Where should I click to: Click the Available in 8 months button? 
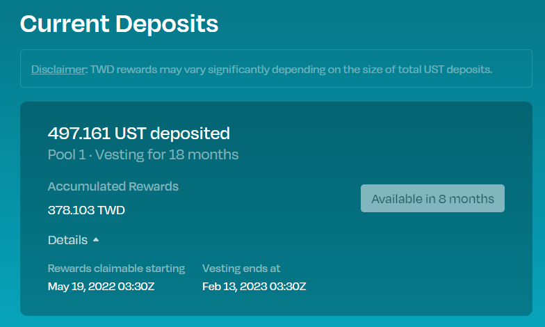coord(432,198)
